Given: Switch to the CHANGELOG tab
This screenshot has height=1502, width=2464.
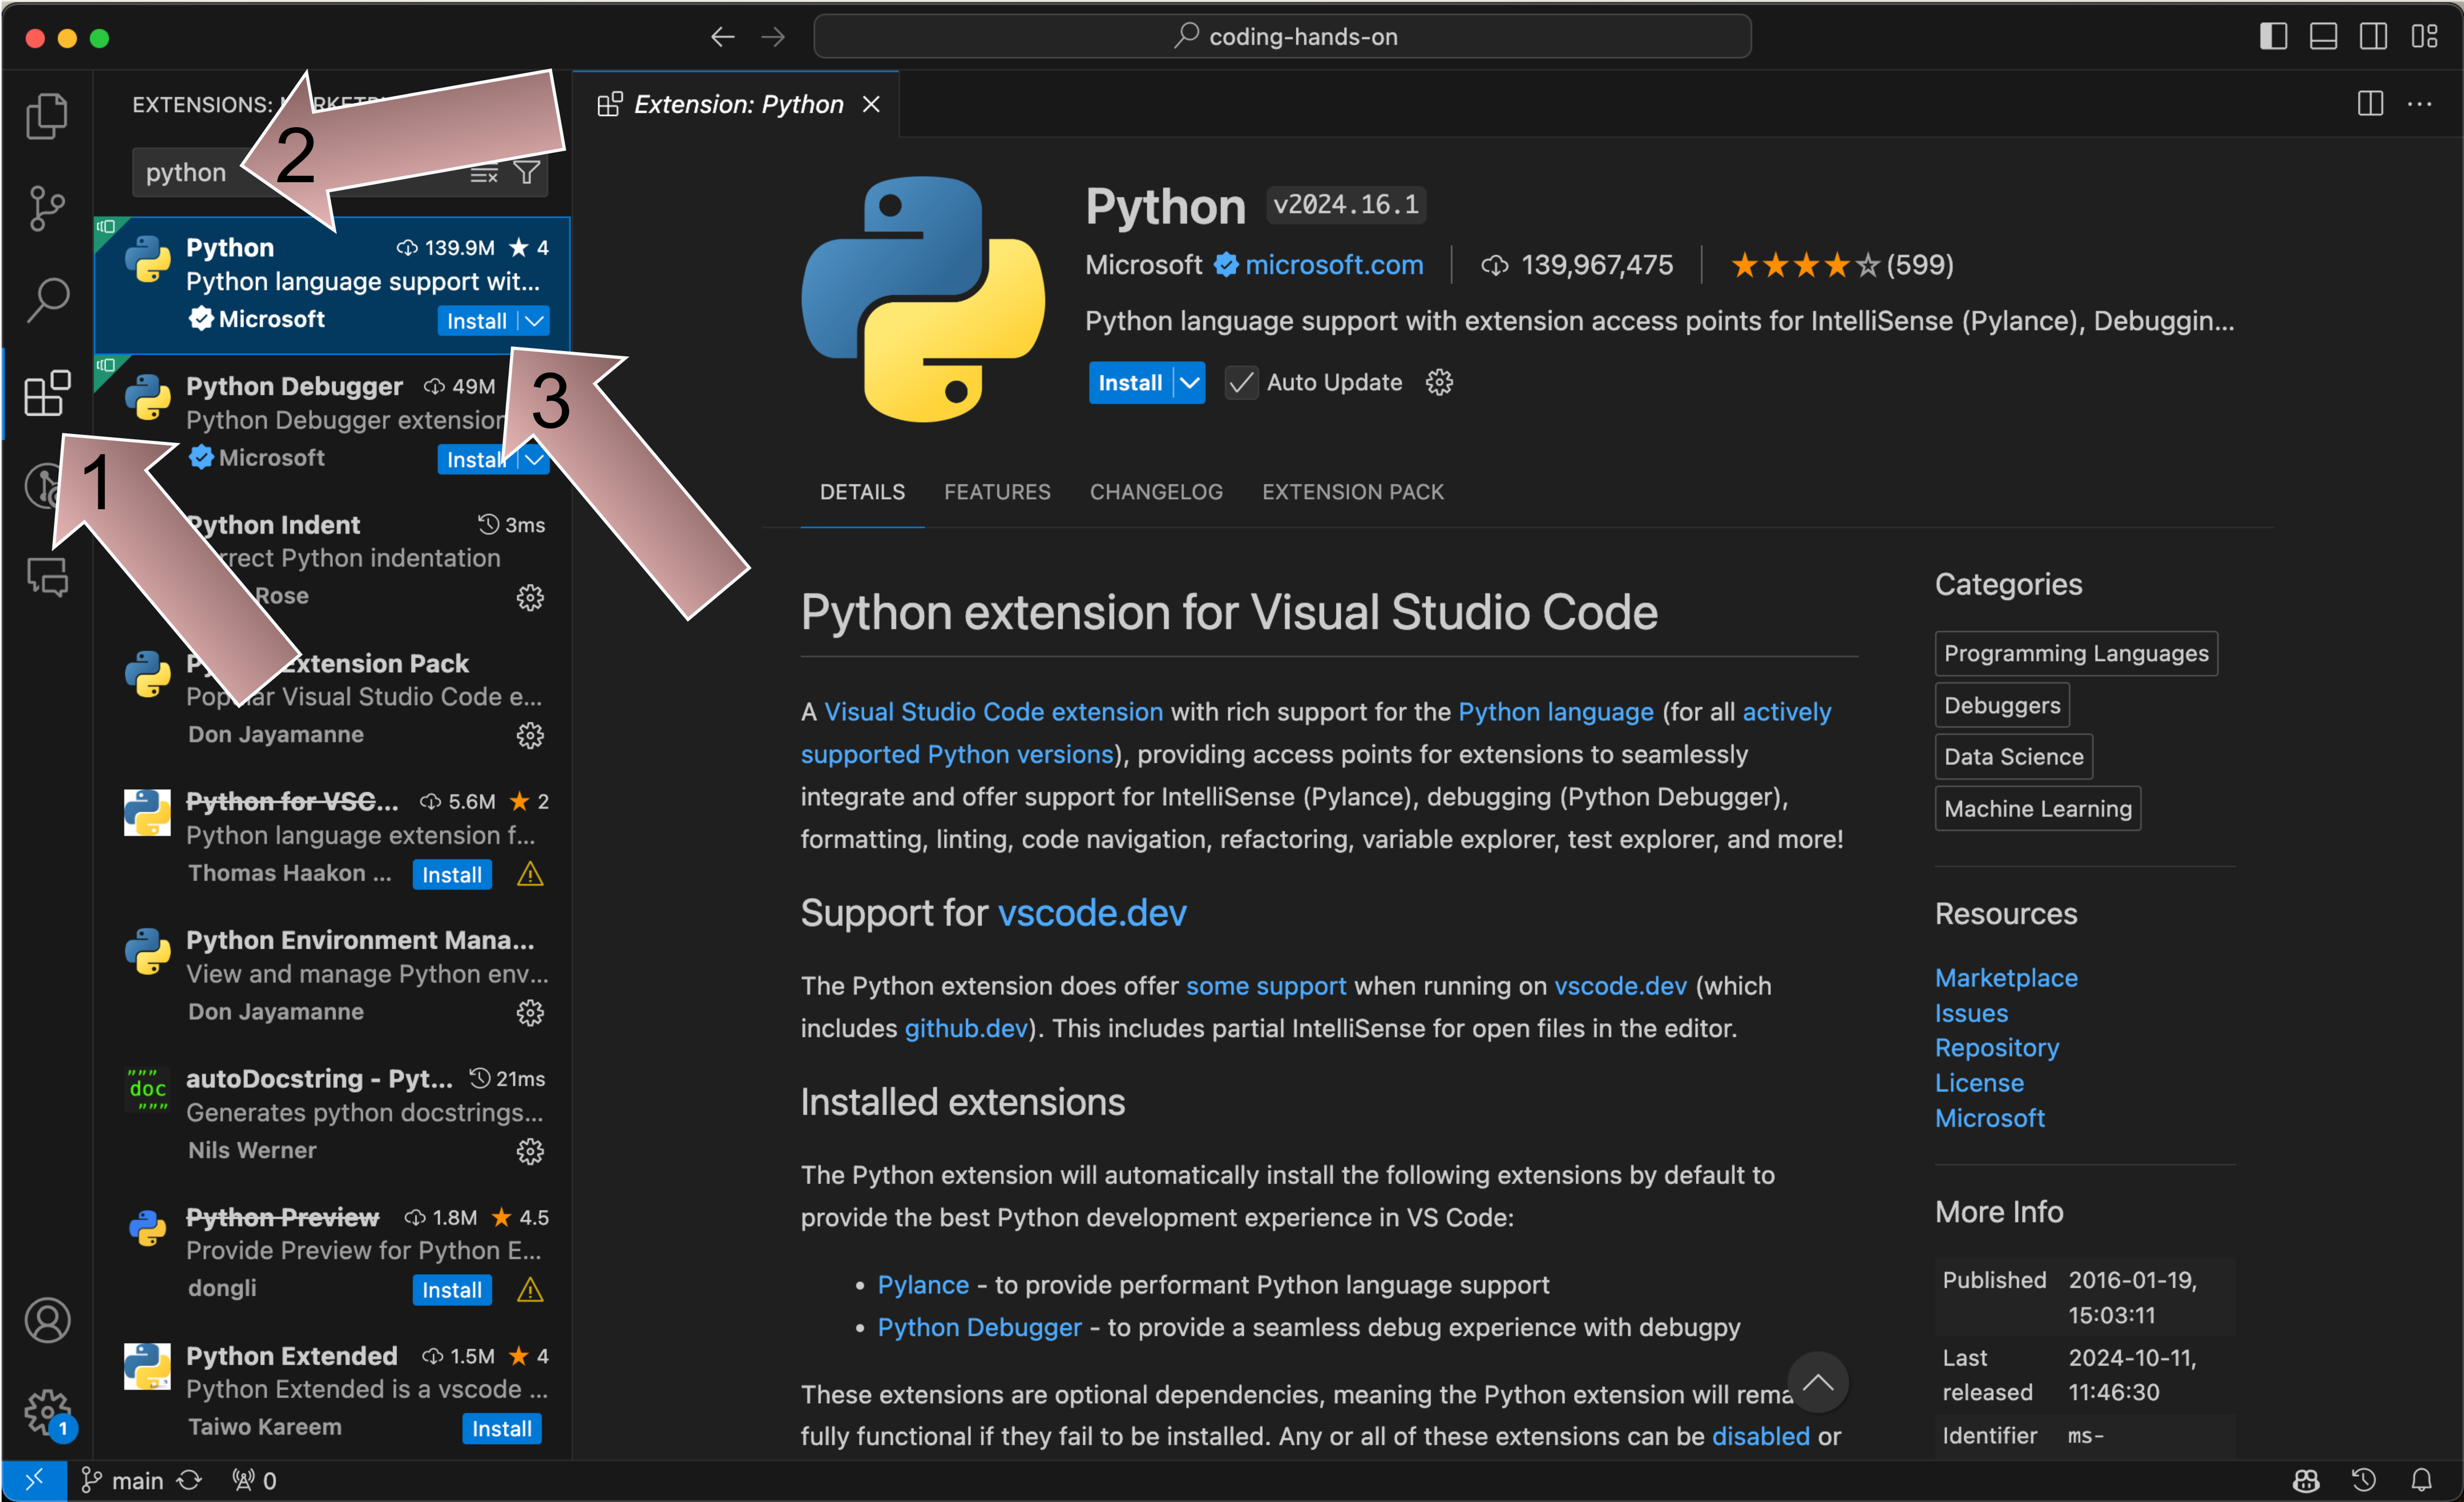Looking at the screenshot, I should click(x=1156, y=491).
